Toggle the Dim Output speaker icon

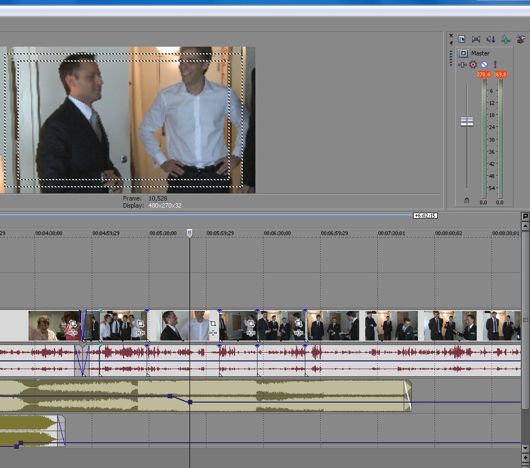pyautogui.click(x=490, y=39)
